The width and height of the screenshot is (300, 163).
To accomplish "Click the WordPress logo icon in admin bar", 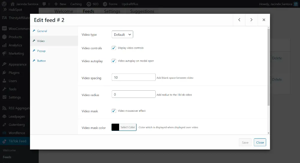I will pos(4,4).
